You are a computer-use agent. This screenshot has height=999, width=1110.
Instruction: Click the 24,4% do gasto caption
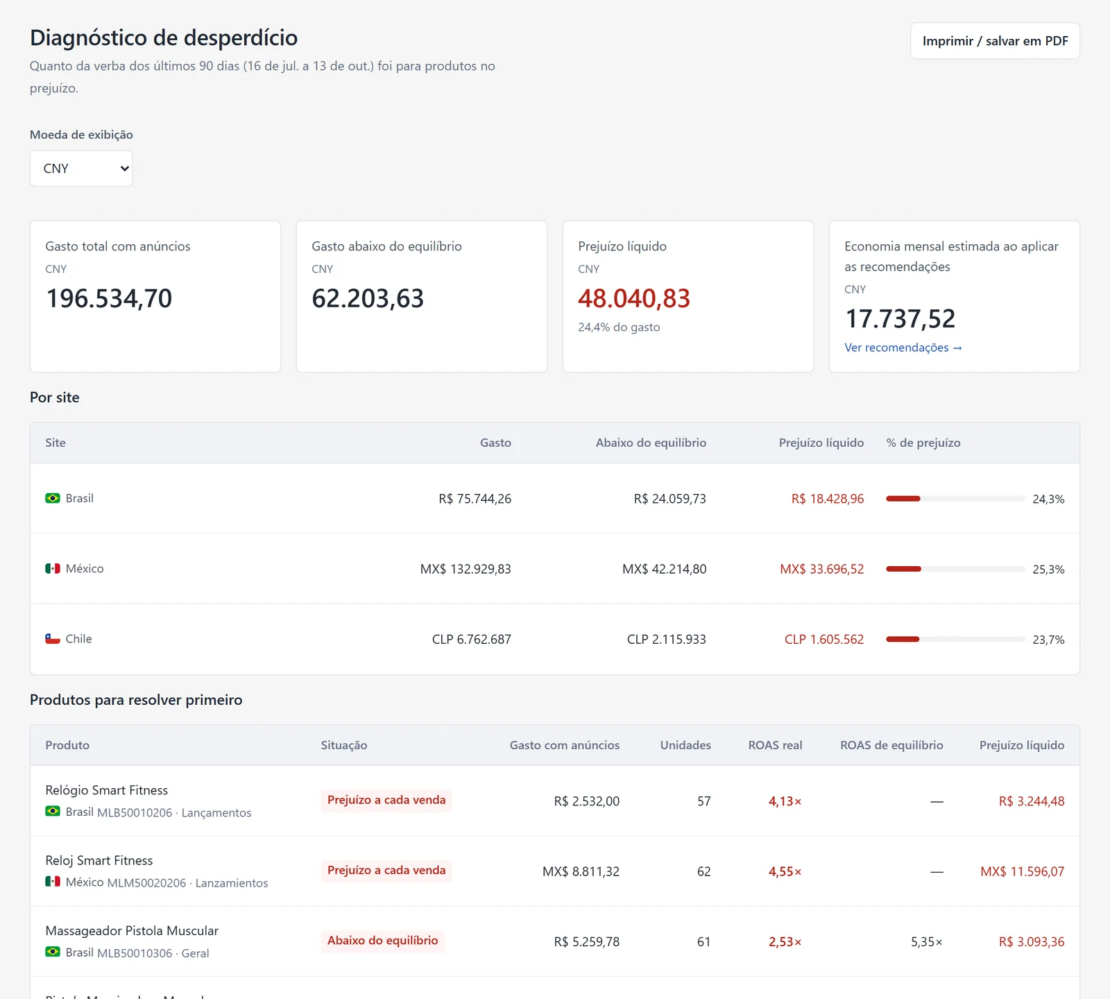coord(619,327)
